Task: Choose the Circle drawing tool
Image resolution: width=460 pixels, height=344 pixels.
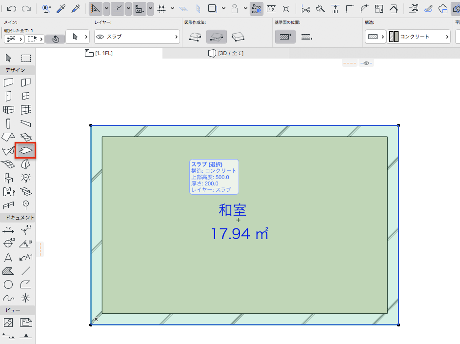Action: pos(8,284)
